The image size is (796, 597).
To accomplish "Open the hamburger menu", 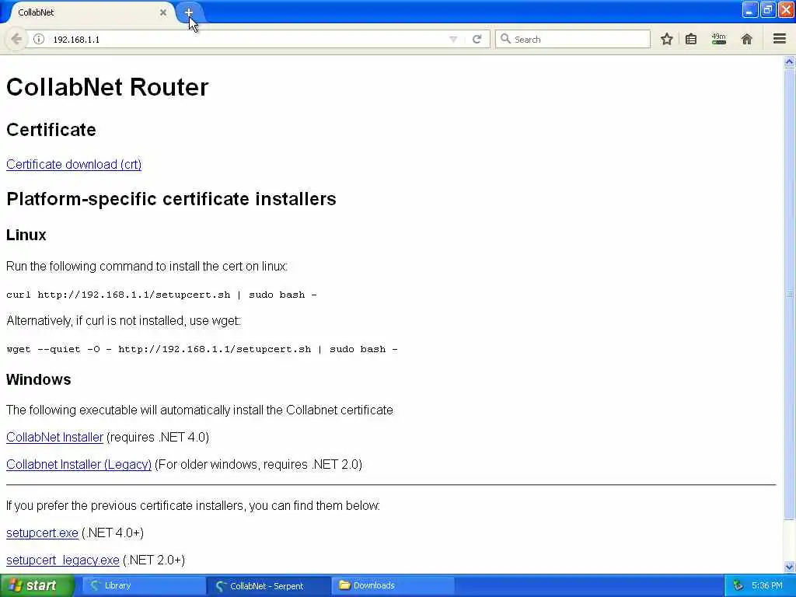I will (779, 39).
